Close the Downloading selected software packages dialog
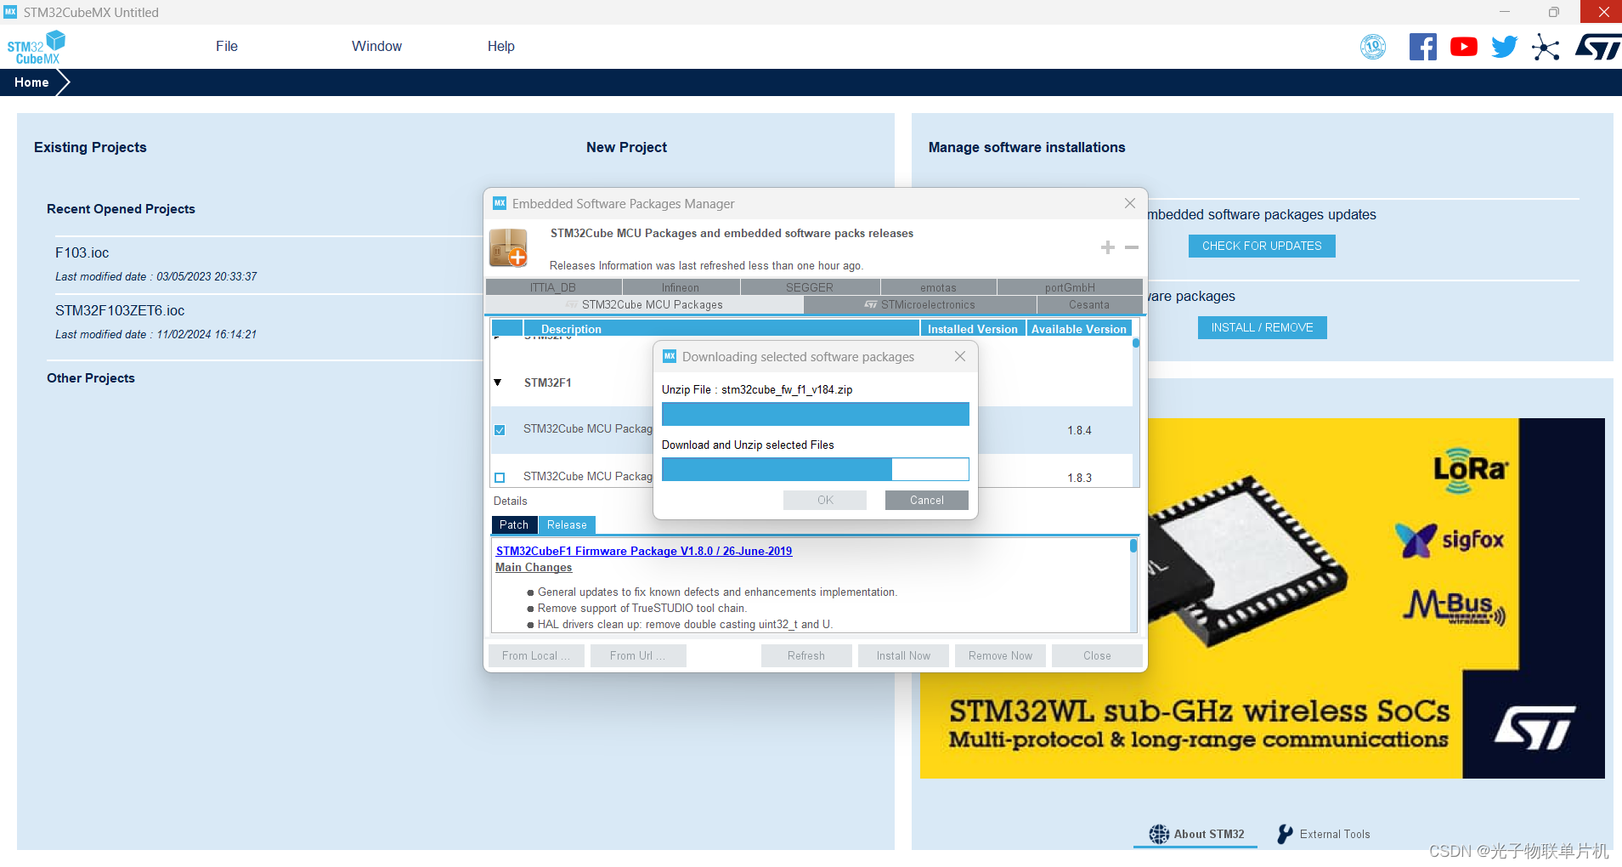The height and width of the screenshot is (867, 1622). point(959,356)
